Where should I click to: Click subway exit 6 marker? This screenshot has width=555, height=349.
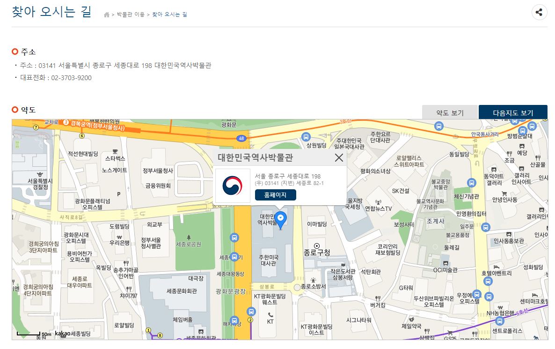coord(82,136)
